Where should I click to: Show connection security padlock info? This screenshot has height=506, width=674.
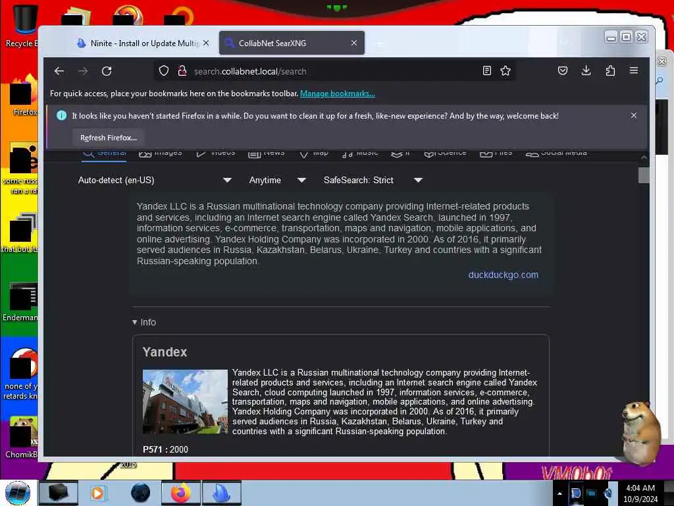[182, 71]
